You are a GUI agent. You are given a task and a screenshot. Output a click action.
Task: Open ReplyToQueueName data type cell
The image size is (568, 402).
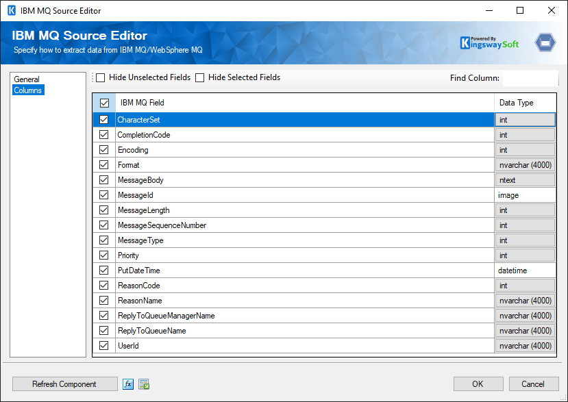(x=525, y=331)
